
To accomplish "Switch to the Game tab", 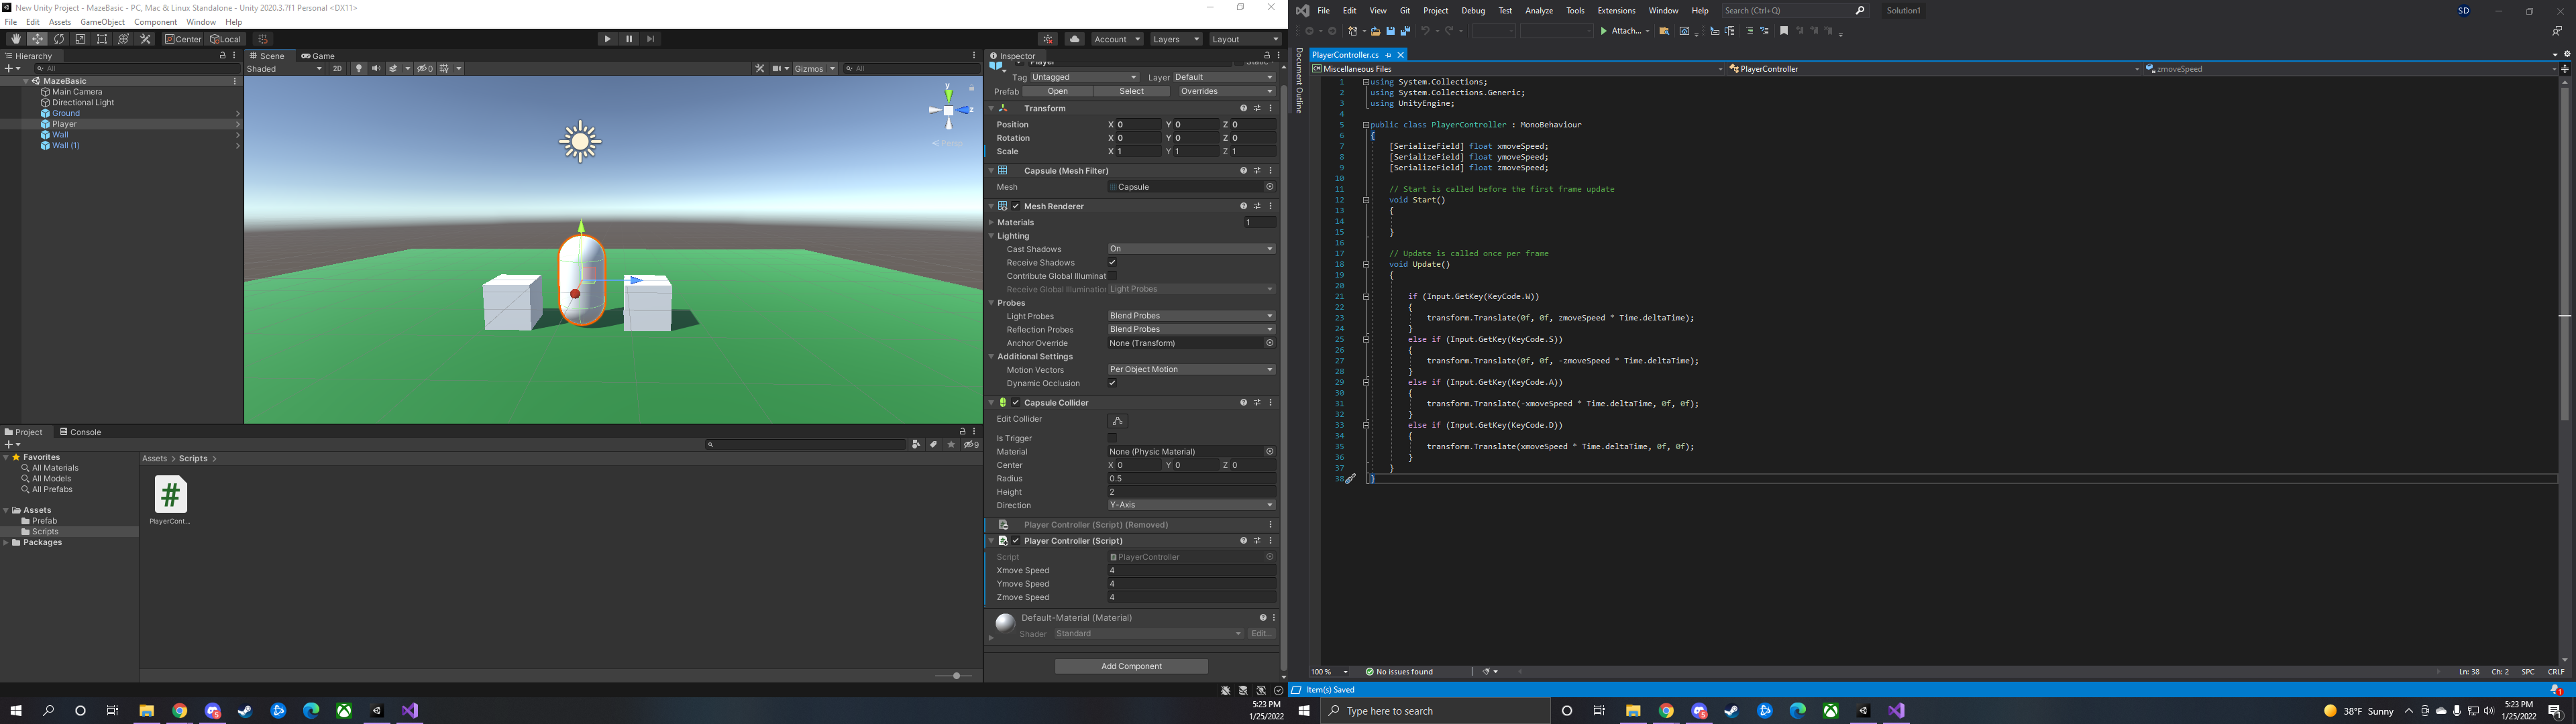I will 318,56.
